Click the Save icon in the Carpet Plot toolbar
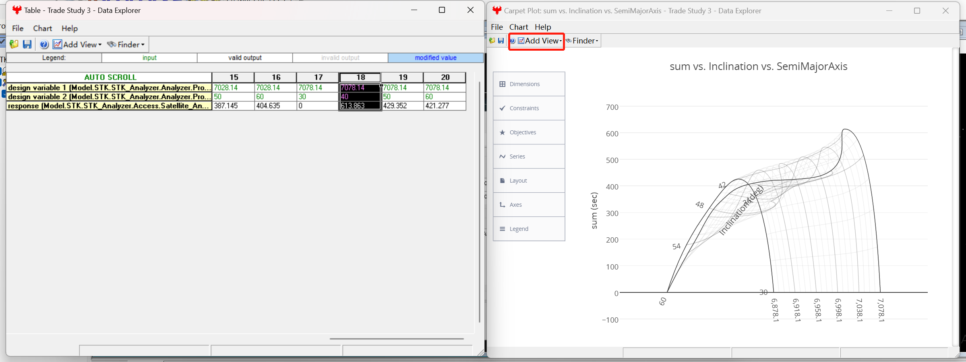 (x=501, y=41)
